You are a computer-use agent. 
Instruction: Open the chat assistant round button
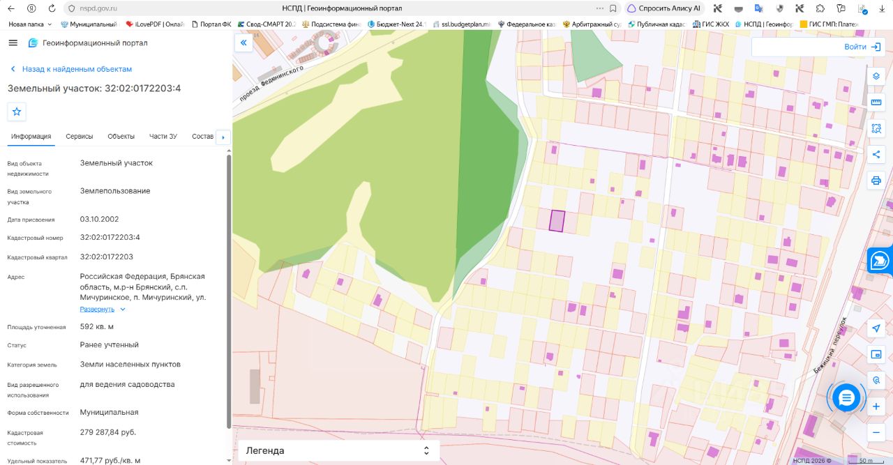click(x=846, y=398)
